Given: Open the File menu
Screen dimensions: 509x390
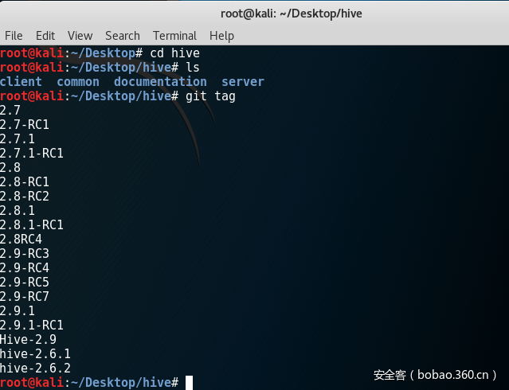Looking at the screenshot, I should (x=14, y=36).
